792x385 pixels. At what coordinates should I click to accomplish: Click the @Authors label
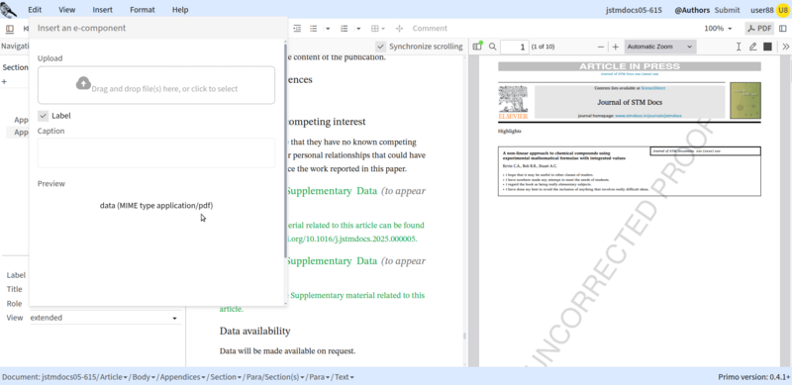pyautogui.click(x=692, y=10)
